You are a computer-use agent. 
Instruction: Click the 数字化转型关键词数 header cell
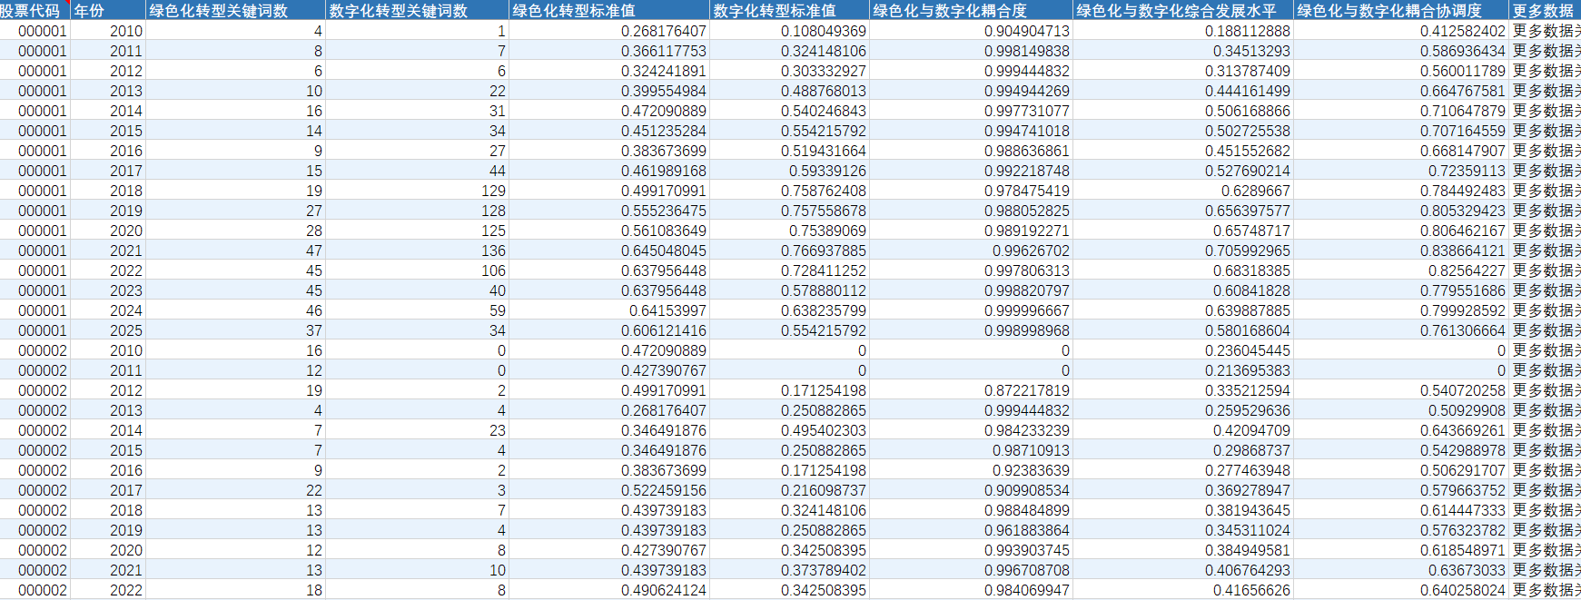417,10
